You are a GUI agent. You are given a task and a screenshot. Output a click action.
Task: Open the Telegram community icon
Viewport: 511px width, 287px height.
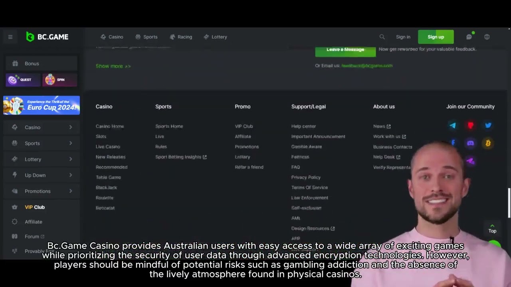click(453, 126)
